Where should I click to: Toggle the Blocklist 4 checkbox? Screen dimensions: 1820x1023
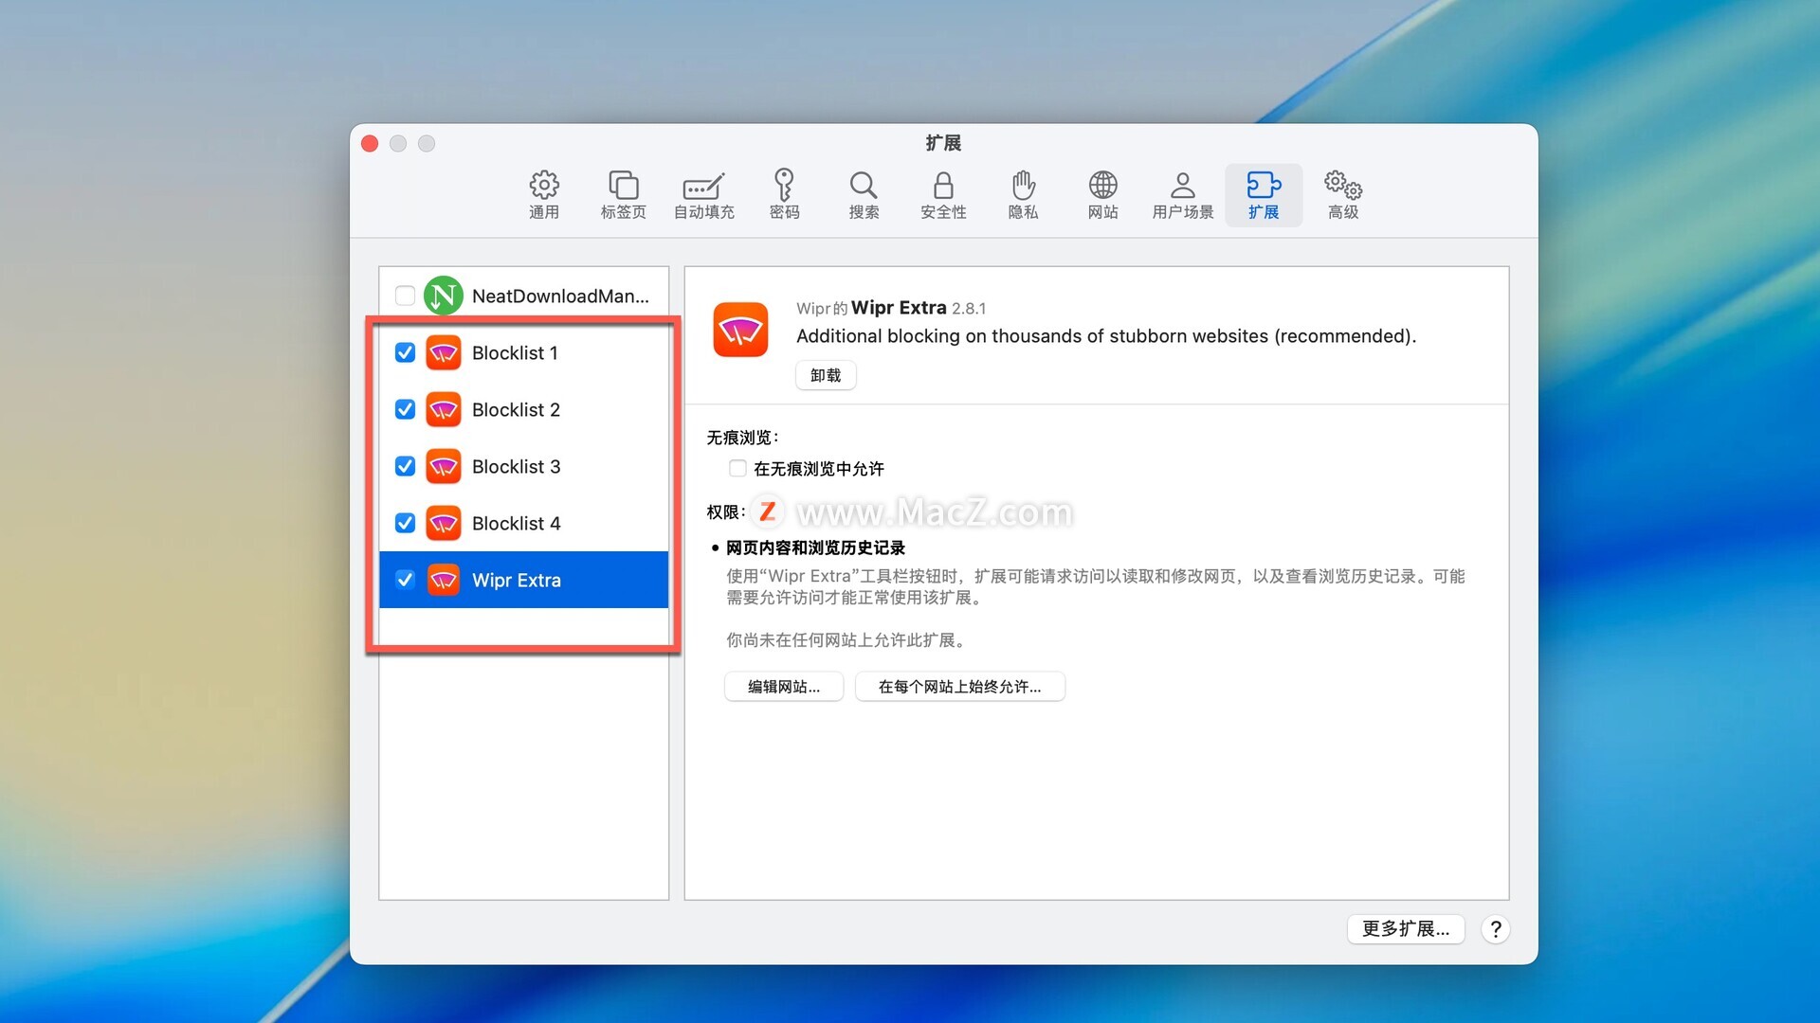pyautogui.click(x=405, y=523)
